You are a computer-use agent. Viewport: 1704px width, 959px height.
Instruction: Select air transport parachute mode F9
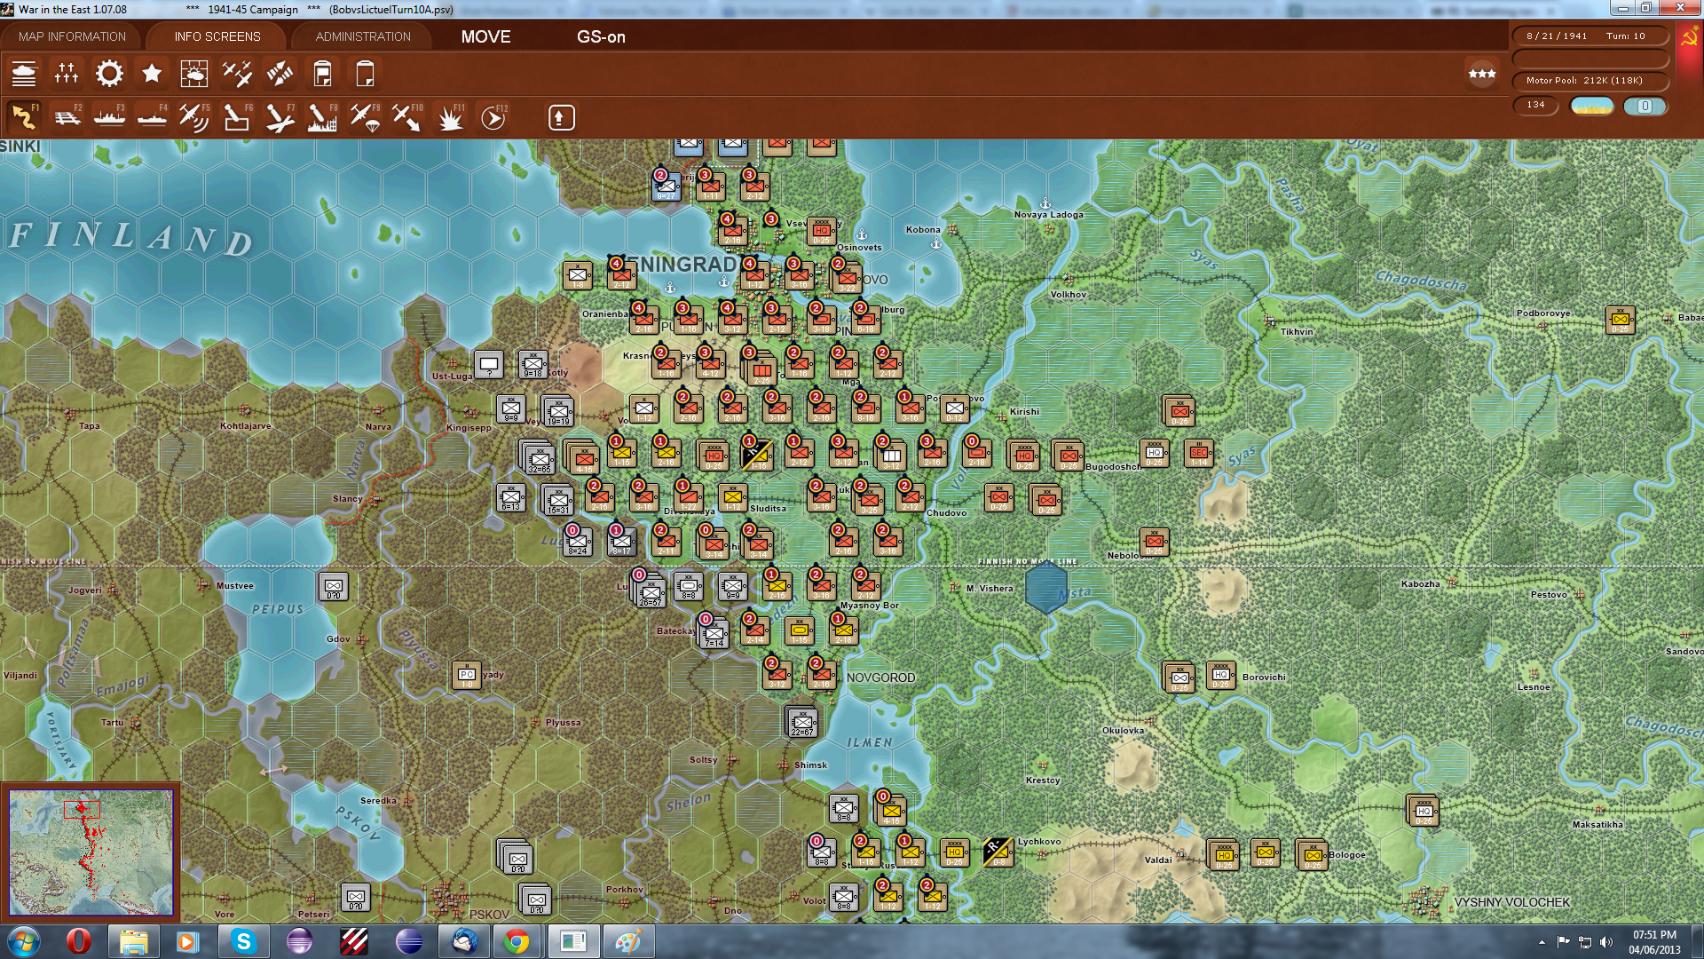[x=365, y=117]
